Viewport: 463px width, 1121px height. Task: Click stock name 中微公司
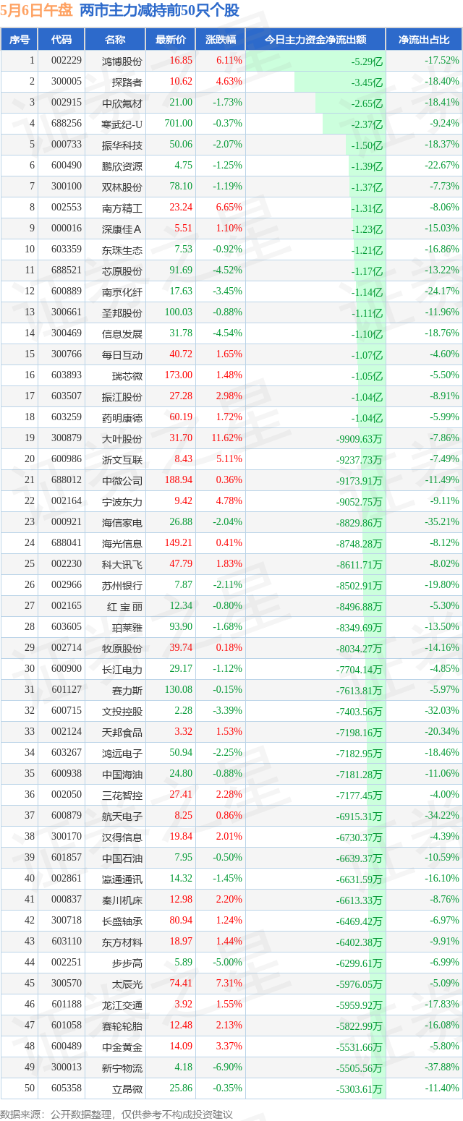[122, 480]
